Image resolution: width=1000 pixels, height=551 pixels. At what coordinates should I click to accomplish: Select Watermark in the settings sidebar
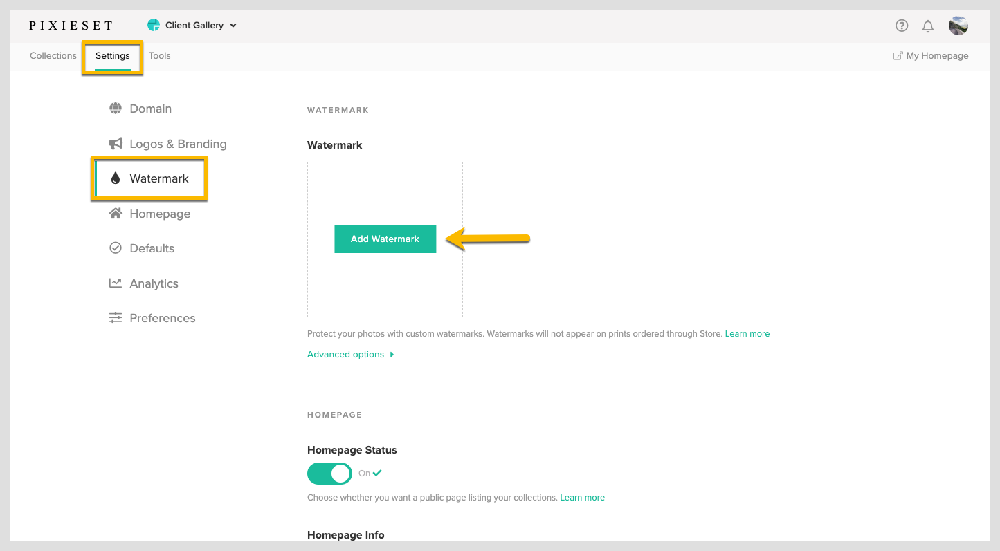click(149, 178)
